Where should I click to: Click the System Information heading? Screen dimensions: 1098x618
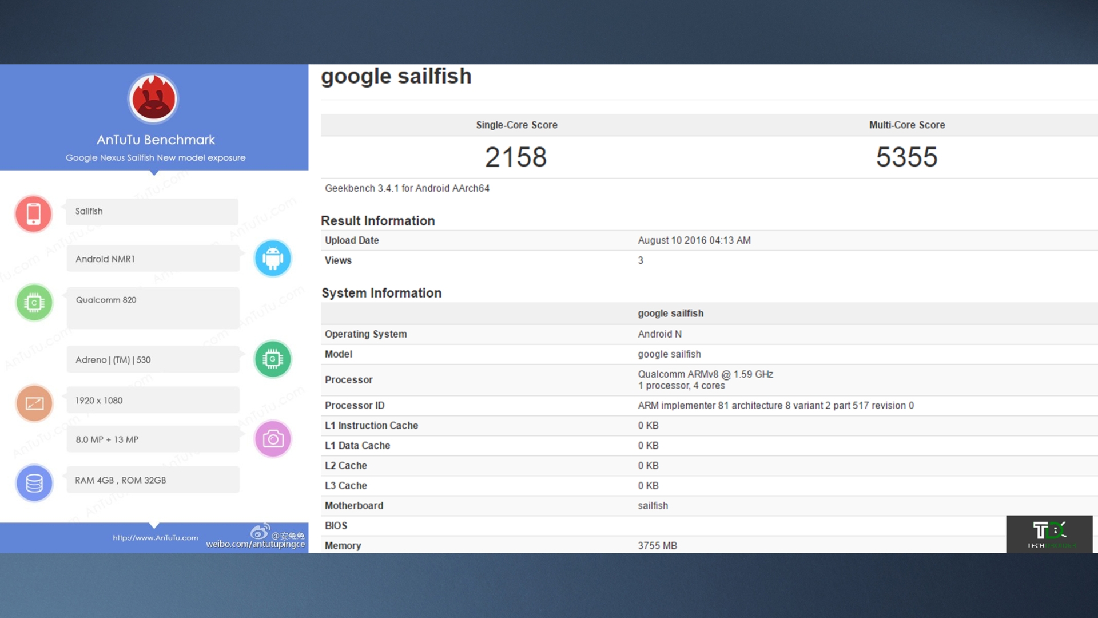tap(381, 293)
